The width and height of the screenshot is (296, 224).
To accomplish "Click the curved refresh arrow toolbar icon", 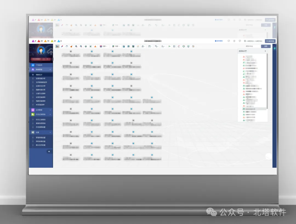I will click(x=67, y=46).
